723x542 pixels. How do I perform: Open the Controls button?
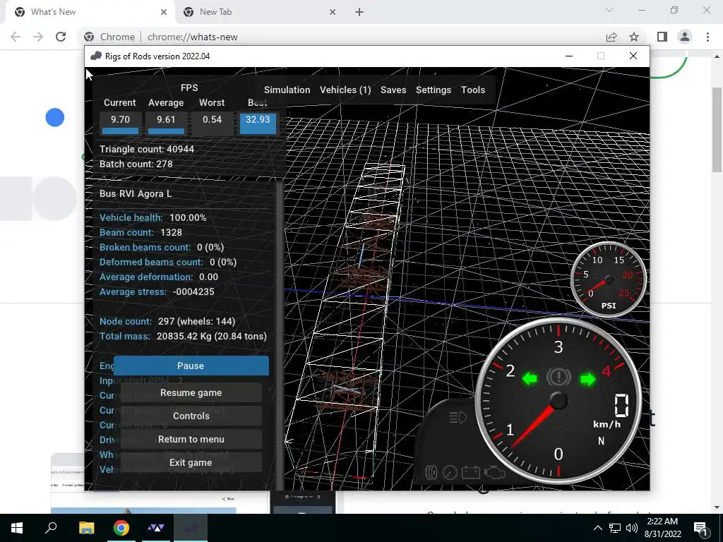(191, 416)
